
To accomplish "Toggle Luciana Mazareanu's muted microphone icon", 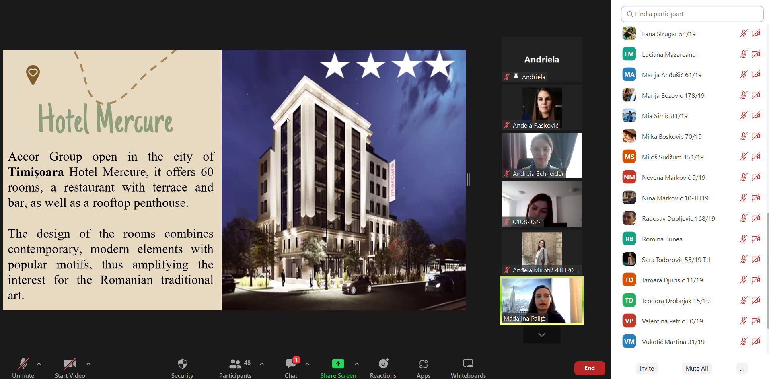I will (x=743, y=54).
